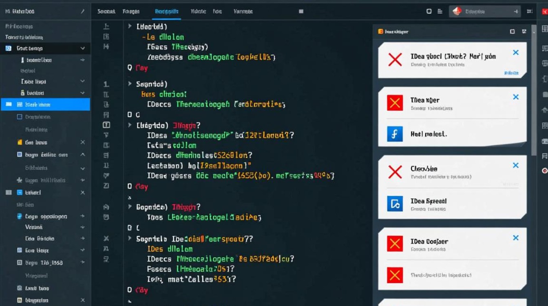Dismiss the notification containing the blue f icon
The image size is (548, 306).
click(516, 97)
